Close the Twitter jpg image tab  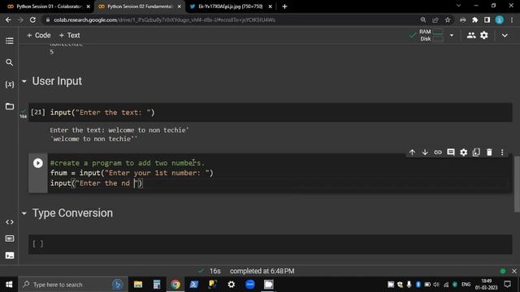point(271,6)
